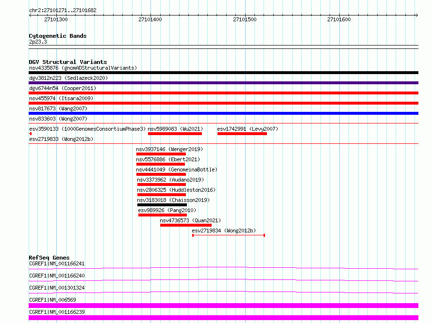Open nsv3183018 (Chaisson2019) label
Screen dimensions: 432x323
pos(173,200)
